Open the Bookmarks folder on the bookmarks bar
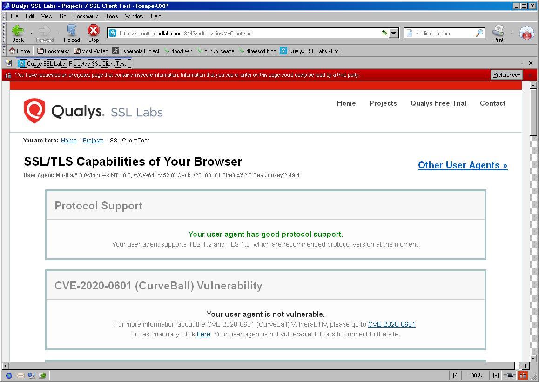 pos(53,51)
